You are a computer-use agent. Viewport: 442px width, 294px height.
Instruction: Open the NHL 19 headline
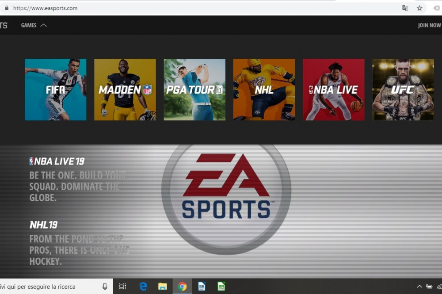43,225
